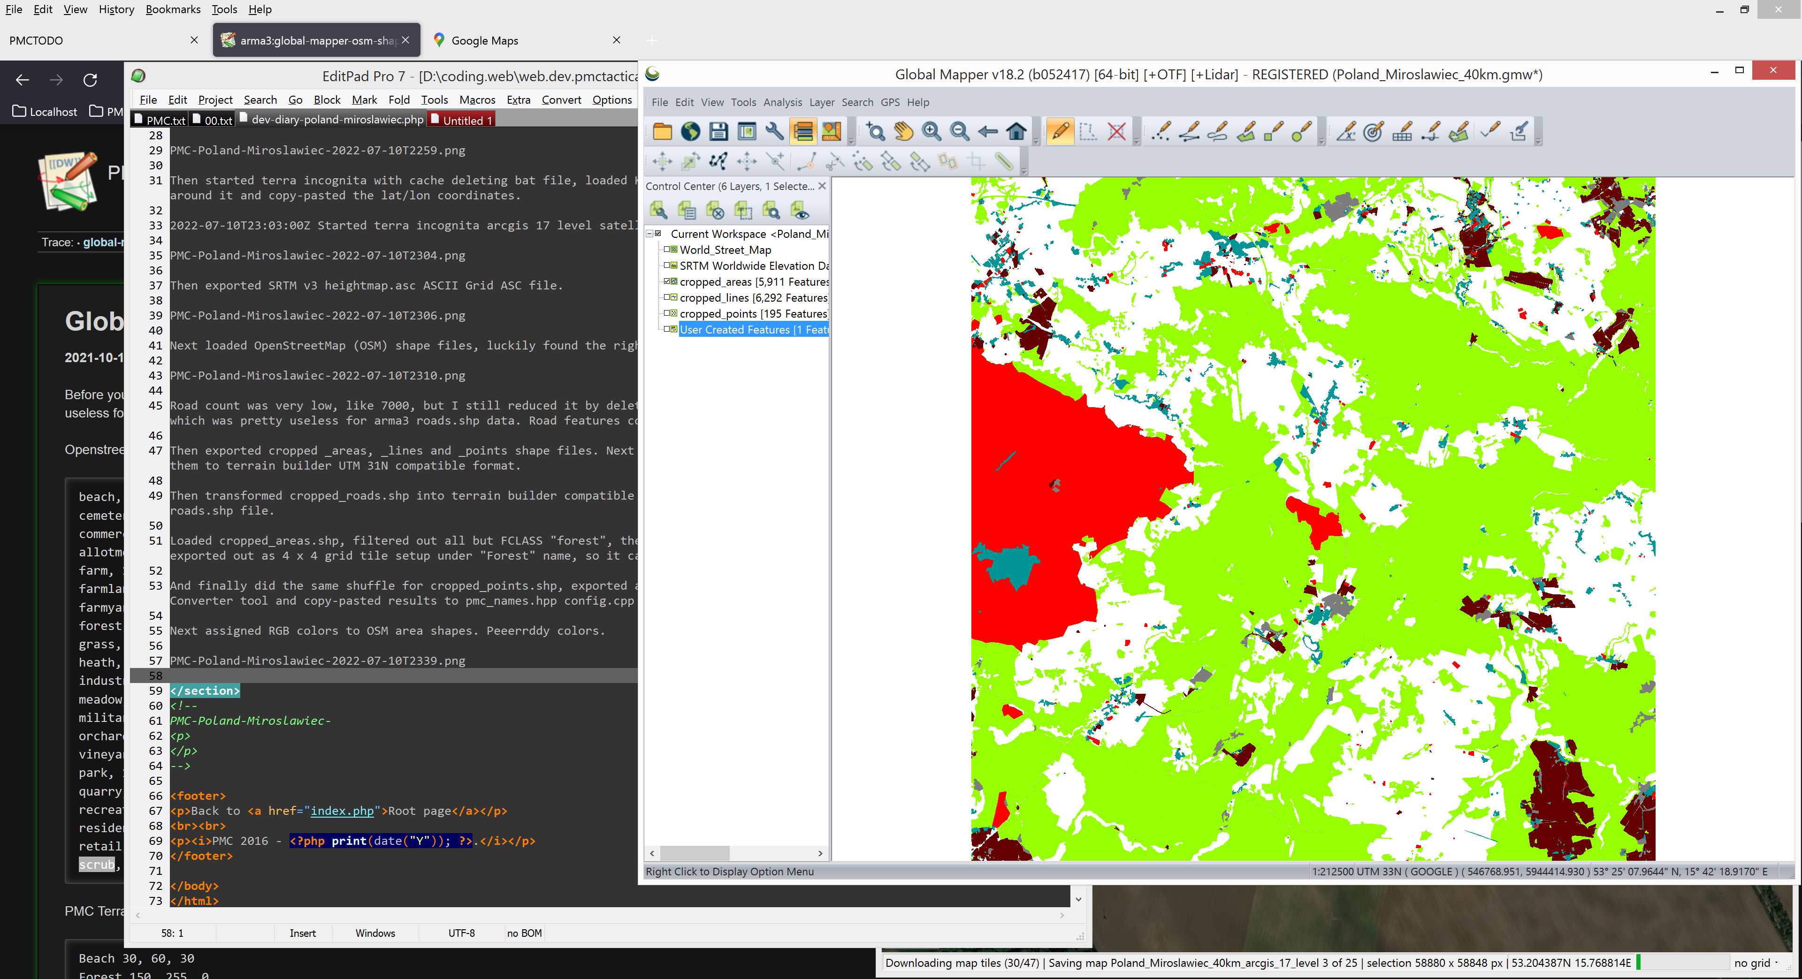This screenshot has width=1802, height=979.
Task: Open Global Mapper Analysis menu
Action: [782, 102]
